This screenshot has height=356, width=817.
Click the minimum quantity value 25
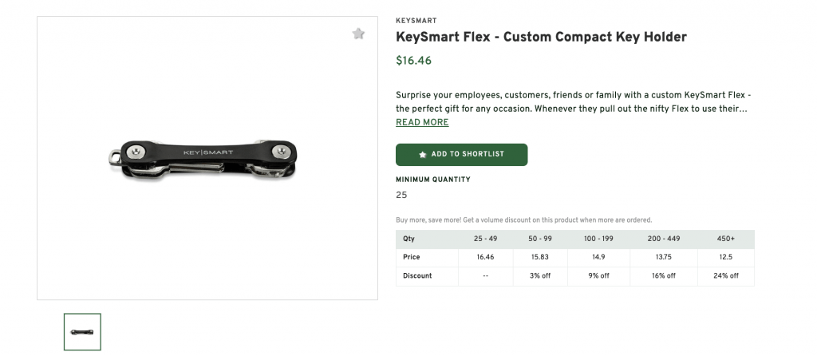(401, 195)
